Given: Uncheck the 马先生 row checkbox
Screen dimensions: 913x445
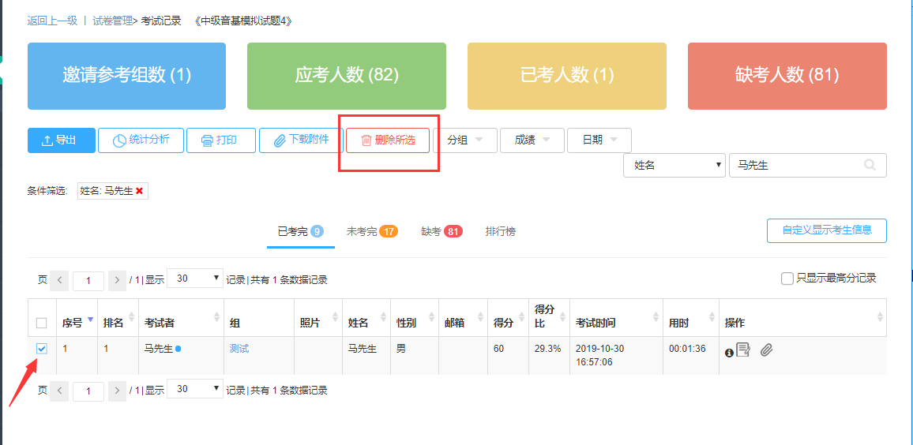Looking at the screenshot, I should [42, 349].
